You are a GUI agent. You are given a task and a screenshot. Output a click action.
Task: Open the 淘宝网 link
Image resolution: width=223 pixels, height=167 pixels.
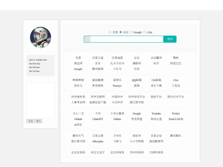[78, 64]
